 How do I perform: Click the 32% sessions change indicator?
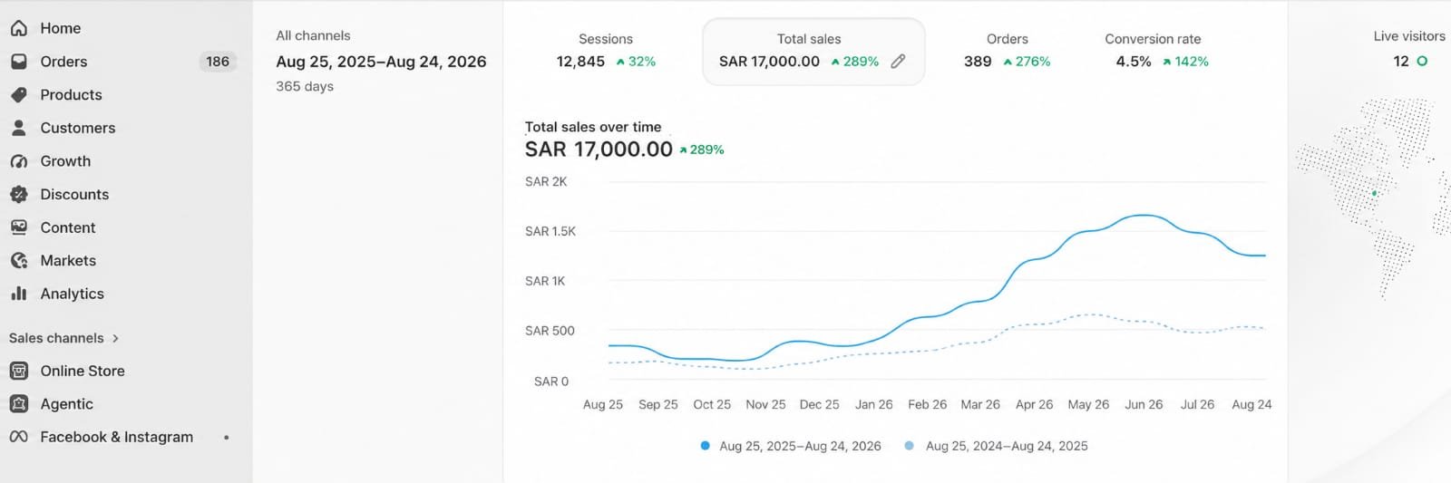636,62
